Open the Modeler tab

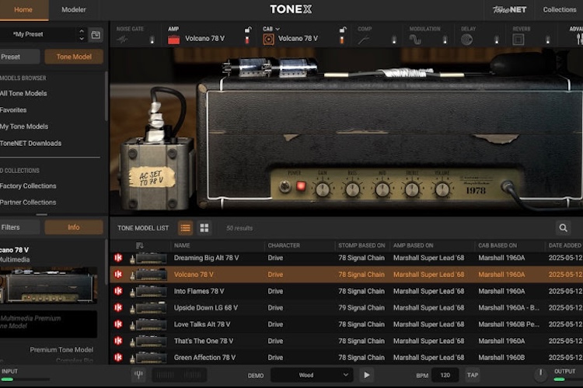click(74, 9)
